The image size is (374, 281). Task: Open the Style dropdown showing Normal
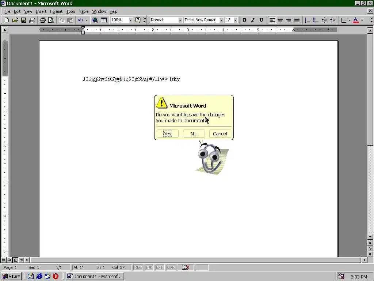(180, 20)
